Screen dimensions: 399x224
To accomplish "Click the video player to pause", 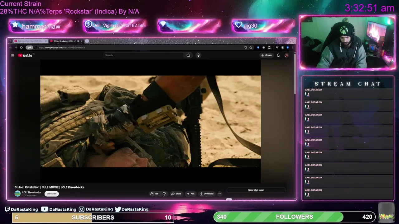I will point(151,121).
